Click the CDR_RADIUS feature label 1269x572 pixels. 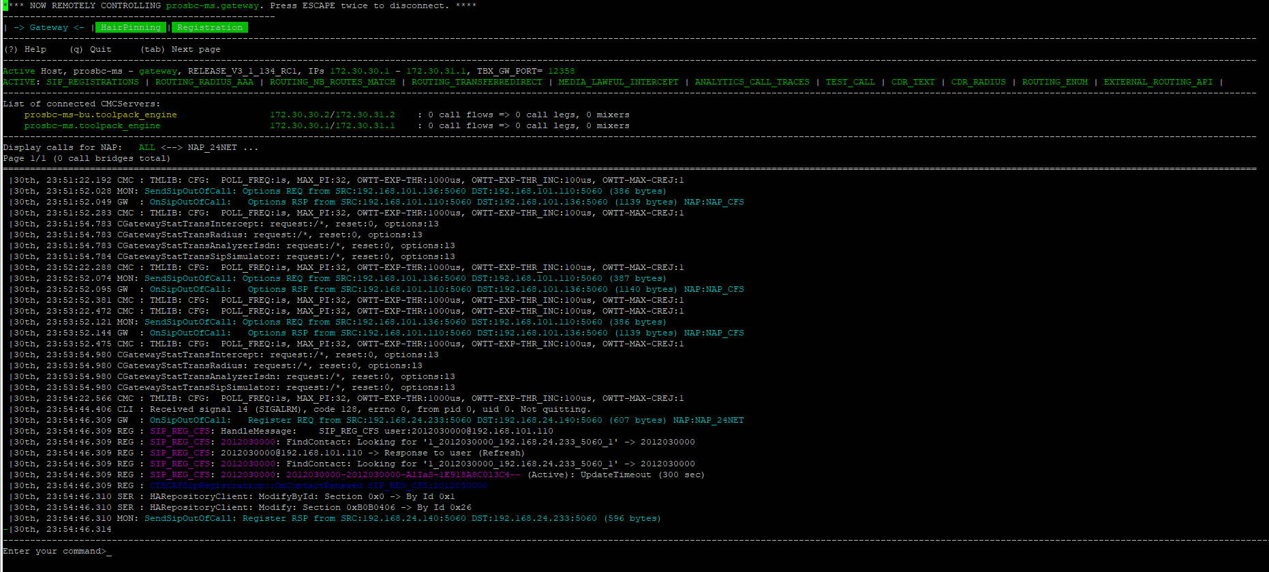978,82
